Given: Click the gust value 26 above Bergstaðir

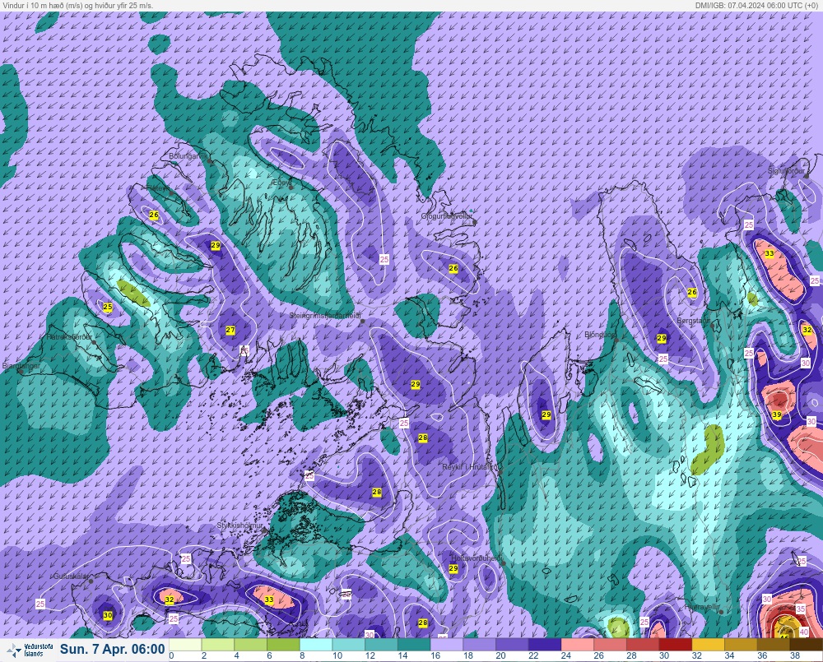Looking at the screenshot, I should tap(692, 292).
